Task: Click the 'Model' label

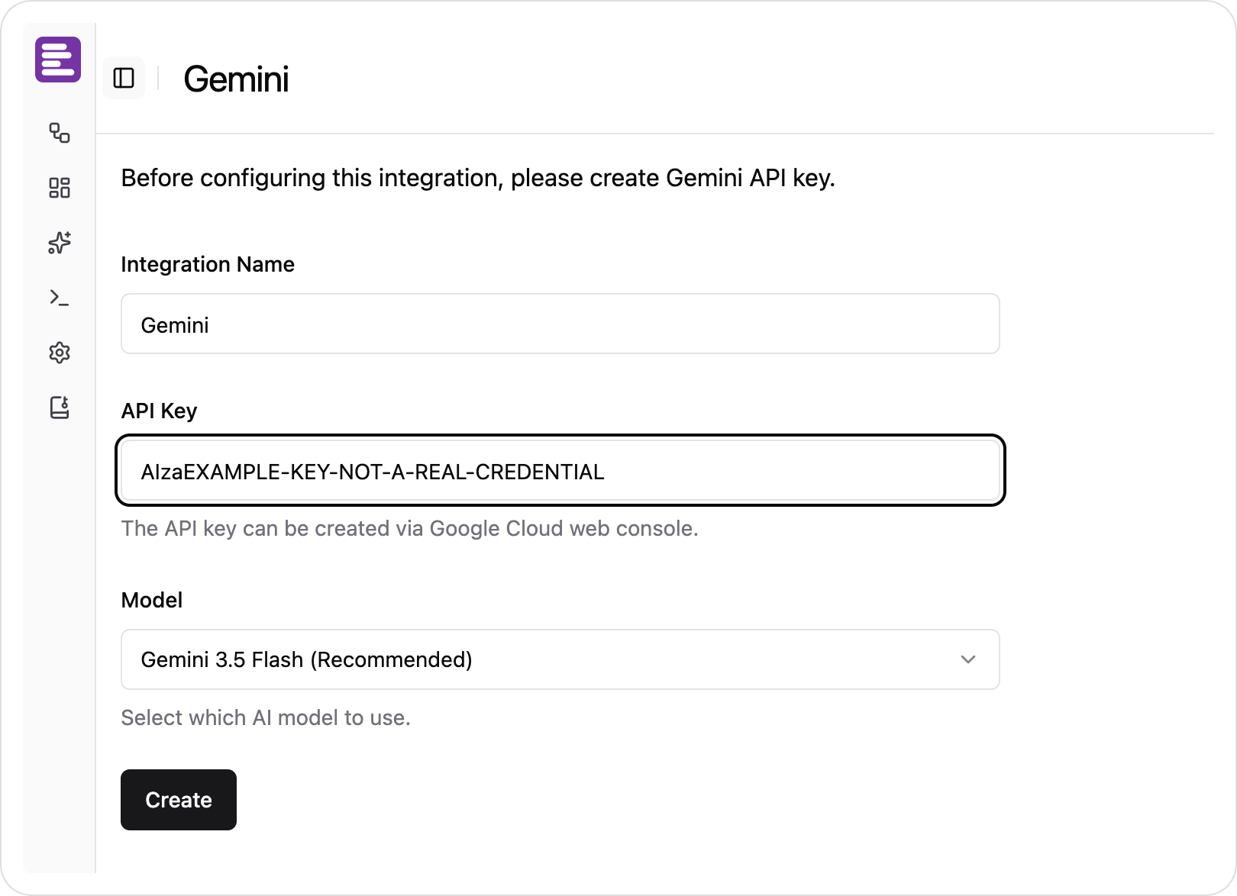Action: (x=152, y=600)
